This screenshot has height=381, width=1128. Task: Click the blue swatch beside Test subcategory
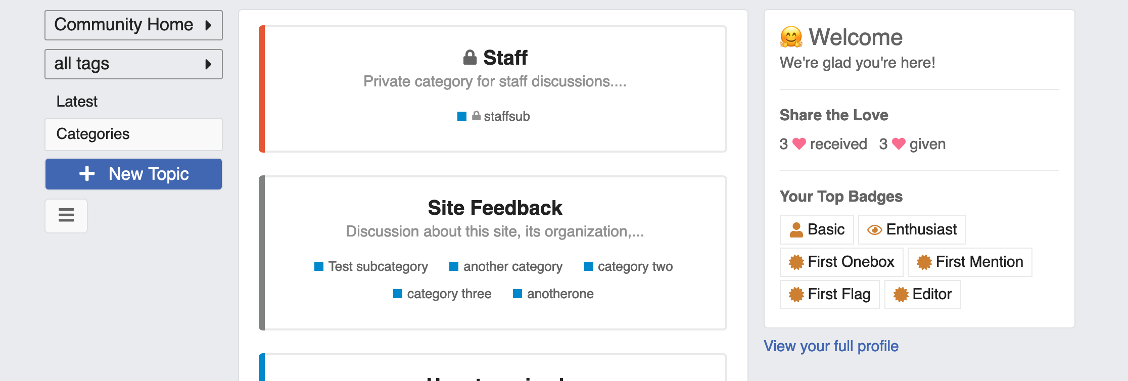click(x=319, y=266)
